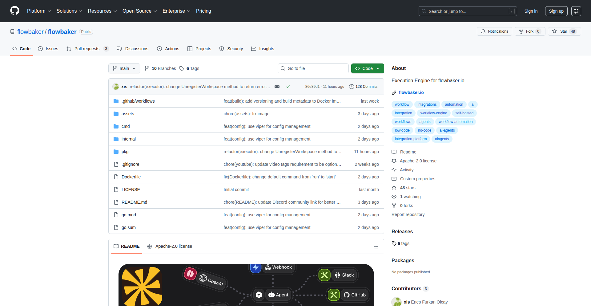Open the main branch selector dropdown
591x306 pixels.
pyautogui.click(x=124, y=68)
